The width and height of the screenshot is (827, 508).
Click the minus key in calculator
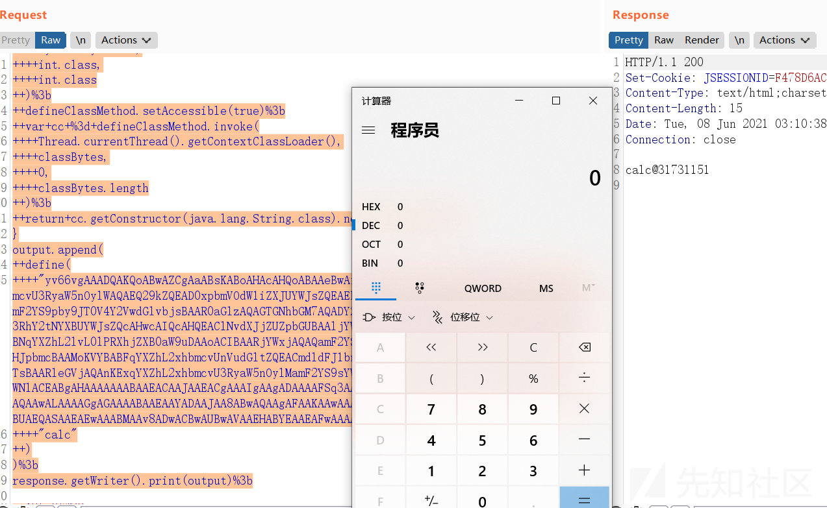(584, 440)
